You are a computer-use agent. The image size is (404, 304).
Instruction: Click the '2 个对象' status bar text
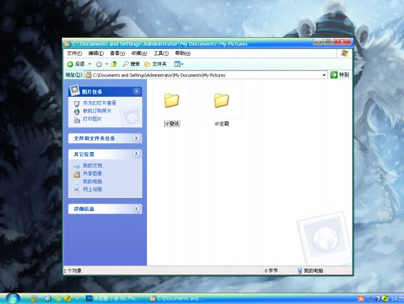pos(73,271)
